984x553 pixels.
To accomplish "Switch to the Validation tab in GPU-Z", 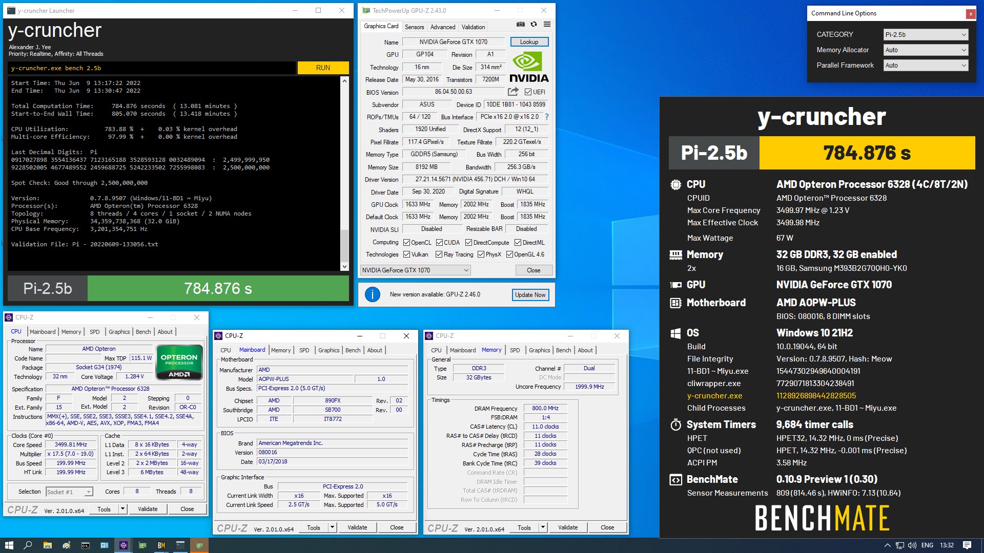I will tap(473, 27).
